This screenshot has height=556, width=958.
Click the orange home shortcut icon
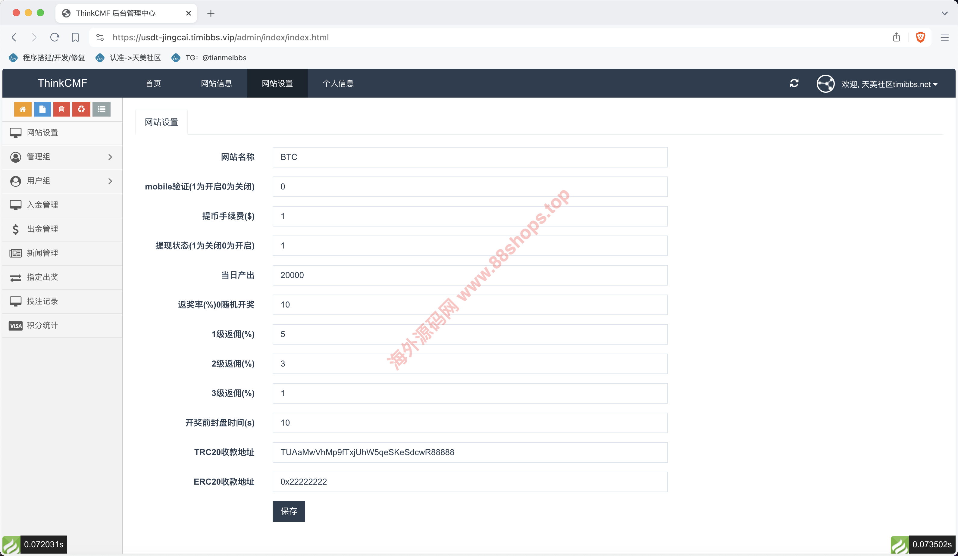coord(23,109)
